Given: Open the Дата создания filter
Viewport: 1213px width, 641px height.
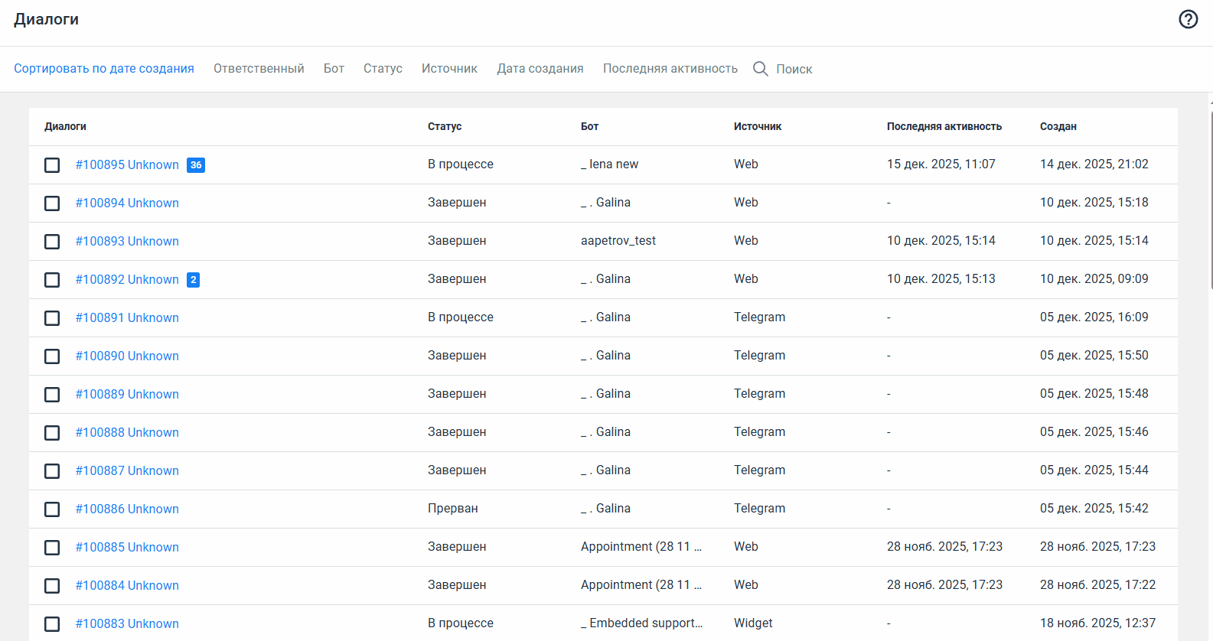Looking at the screenshot, I should [x=540, y=69].
